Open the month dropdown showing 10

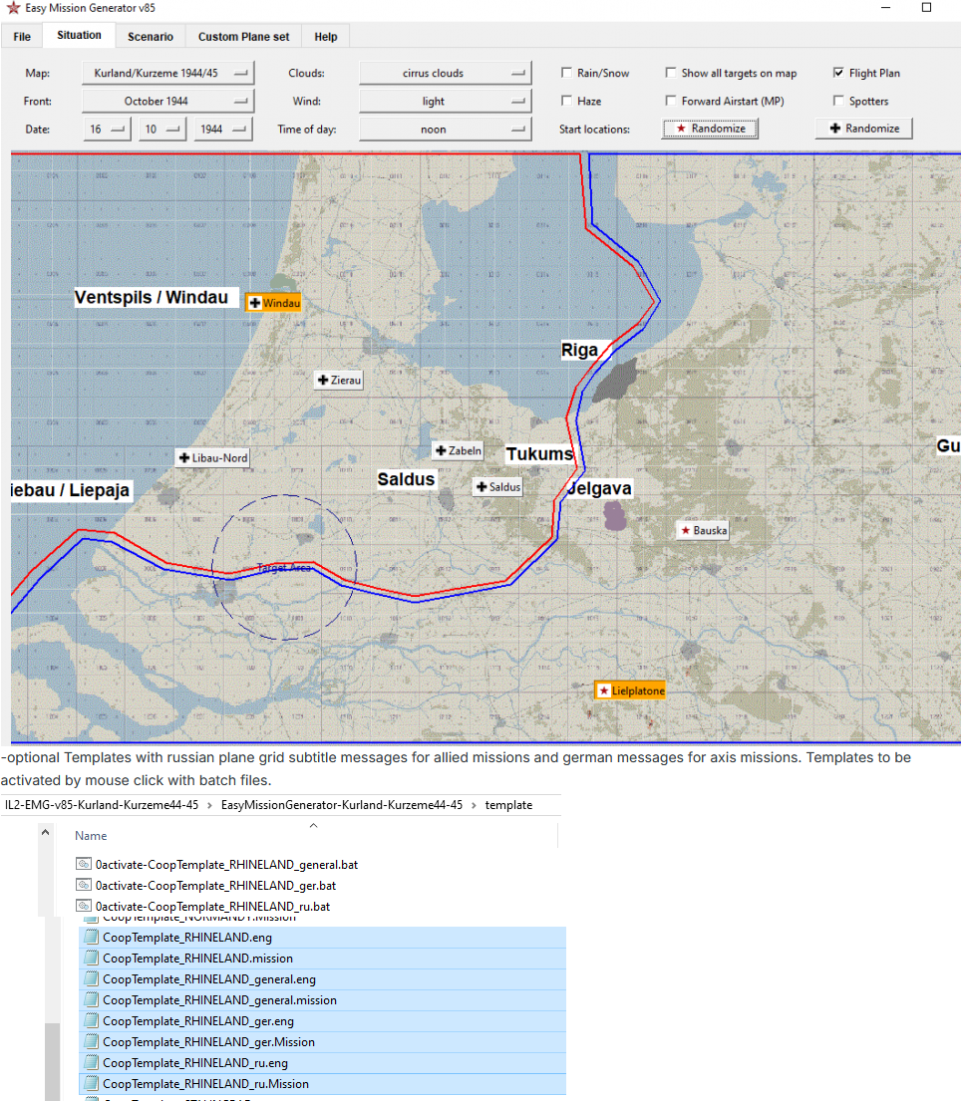point(161,130)
